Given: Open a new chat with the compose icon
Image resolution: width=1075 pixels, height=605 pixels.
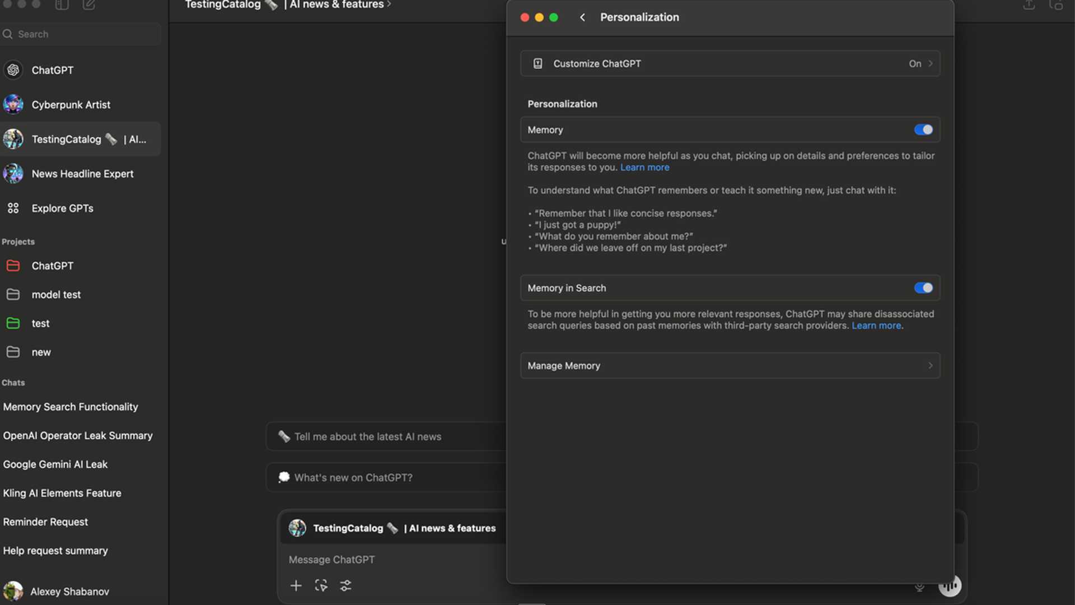Looking at the screenshot, I should (88, 6).
